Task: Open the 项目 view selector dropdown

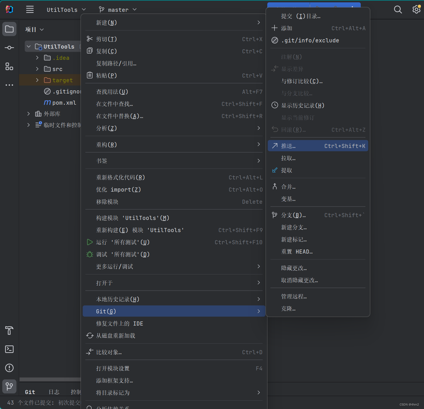Action: [35, 29]
